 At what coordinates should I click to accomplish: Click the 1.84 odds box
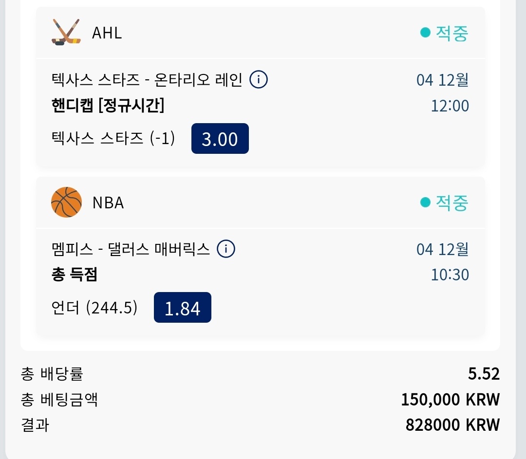coord(183,308)
